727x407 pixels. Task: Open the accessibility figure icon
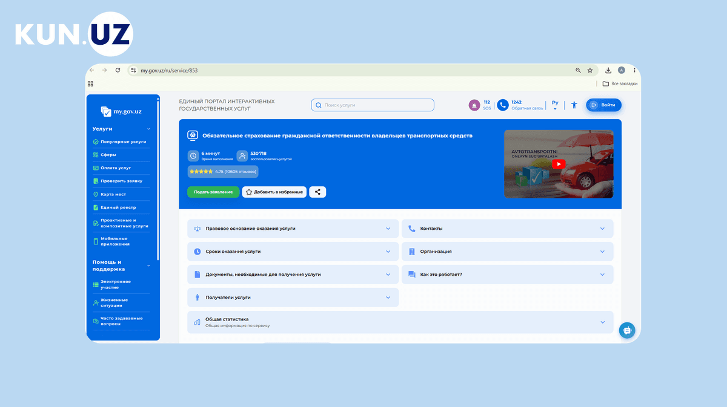574,105
